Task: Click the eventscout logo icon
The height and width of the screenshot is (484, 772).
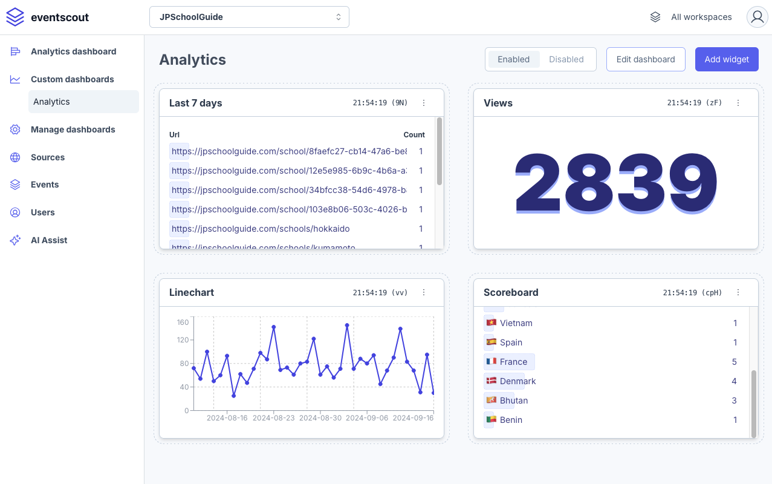Action: [15, 17]
